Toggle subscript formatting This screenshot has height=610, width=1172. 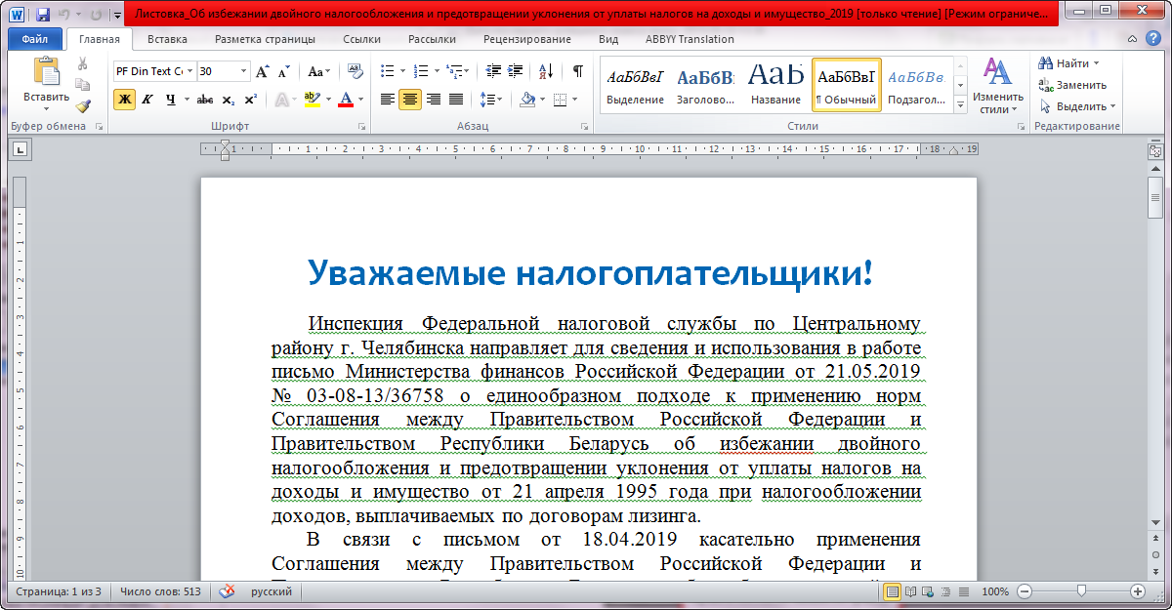click(229, 100)
